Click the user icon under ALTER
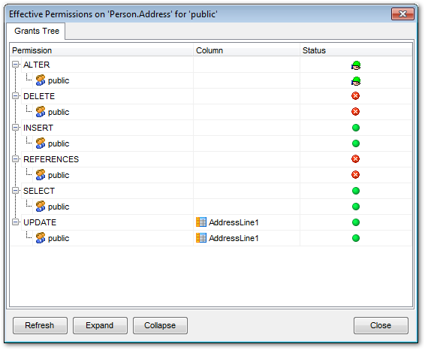The image size is (425, 350). [41, 80]
